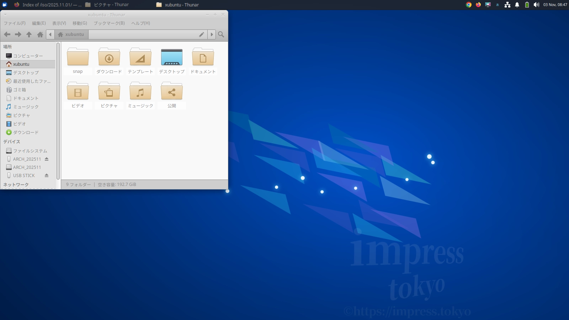
Task: Open the 表示(V) menu
Action: [59, 23]
